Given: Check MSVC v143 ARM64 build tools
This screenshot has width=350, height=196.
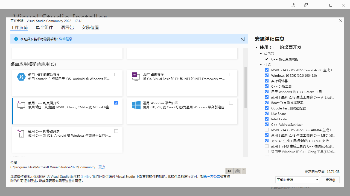Looking at the screenshot, I should point(267,130).
